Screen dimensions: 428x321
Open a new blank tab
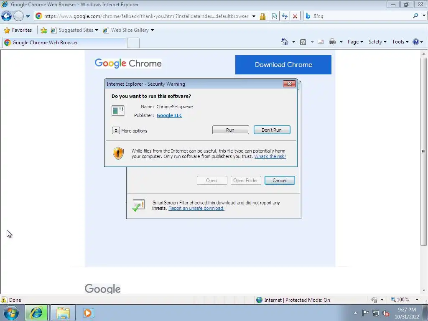pos(133,43)
